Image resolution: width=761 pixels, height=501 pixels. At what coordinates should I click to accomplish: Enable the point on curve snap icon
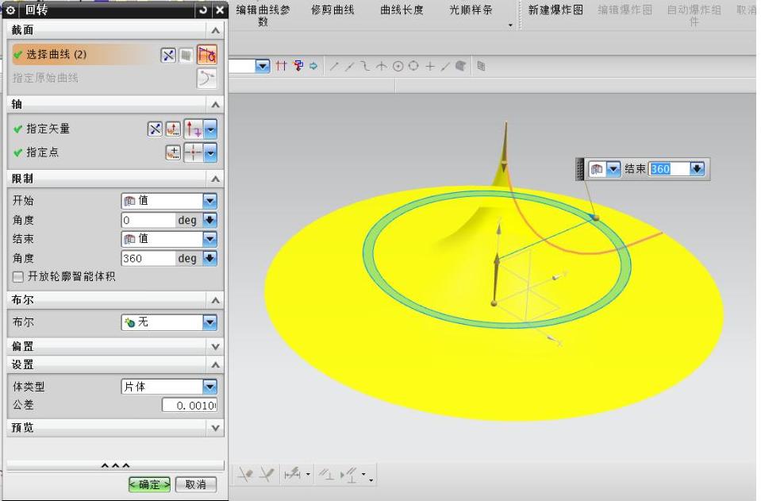point(445,66)
